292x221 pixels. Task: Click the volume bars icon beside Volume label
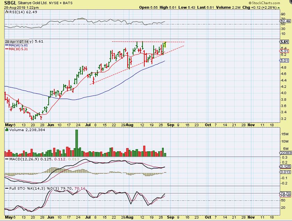[7, 130]
